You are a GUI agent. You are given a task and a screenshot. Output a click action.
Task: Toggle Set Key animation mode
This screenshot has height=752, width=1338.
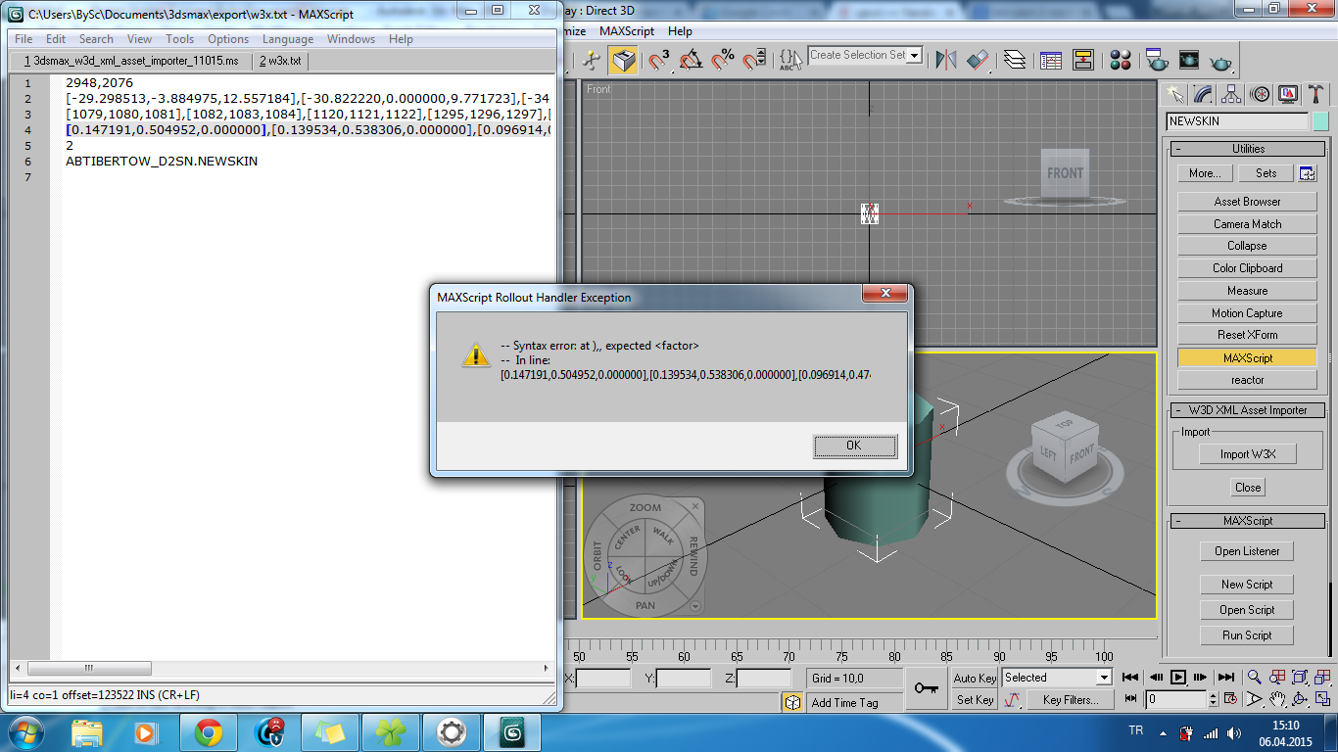[975, 700]
